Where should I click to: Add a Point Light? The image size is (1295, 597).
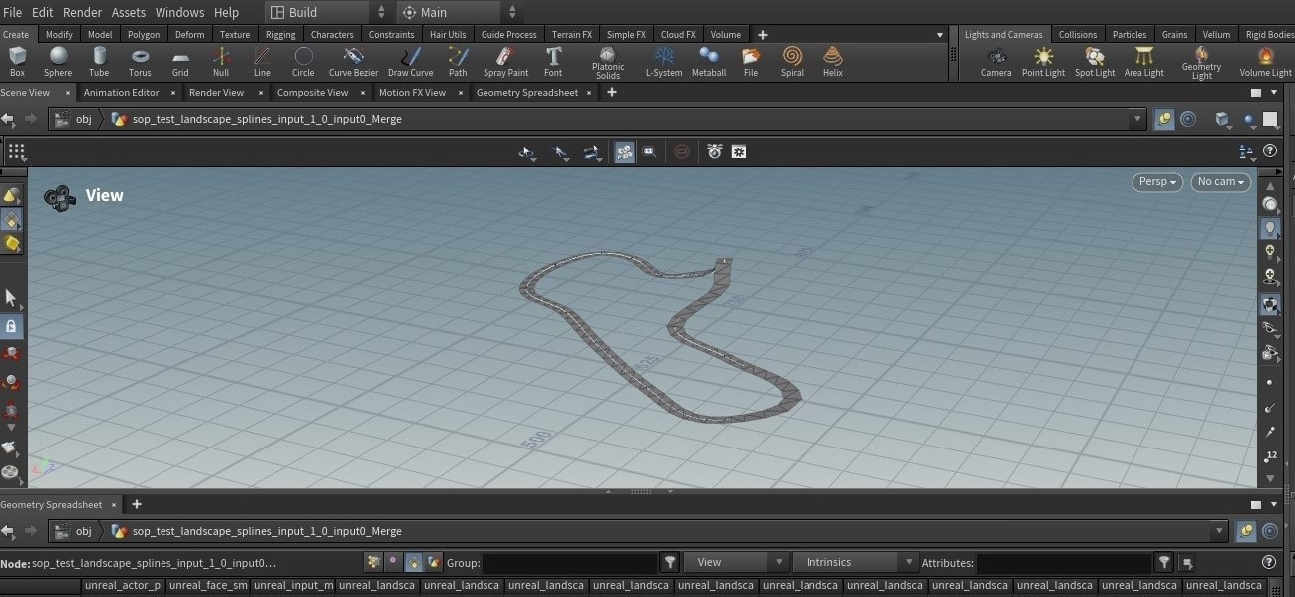click(x=1043, y=61)
